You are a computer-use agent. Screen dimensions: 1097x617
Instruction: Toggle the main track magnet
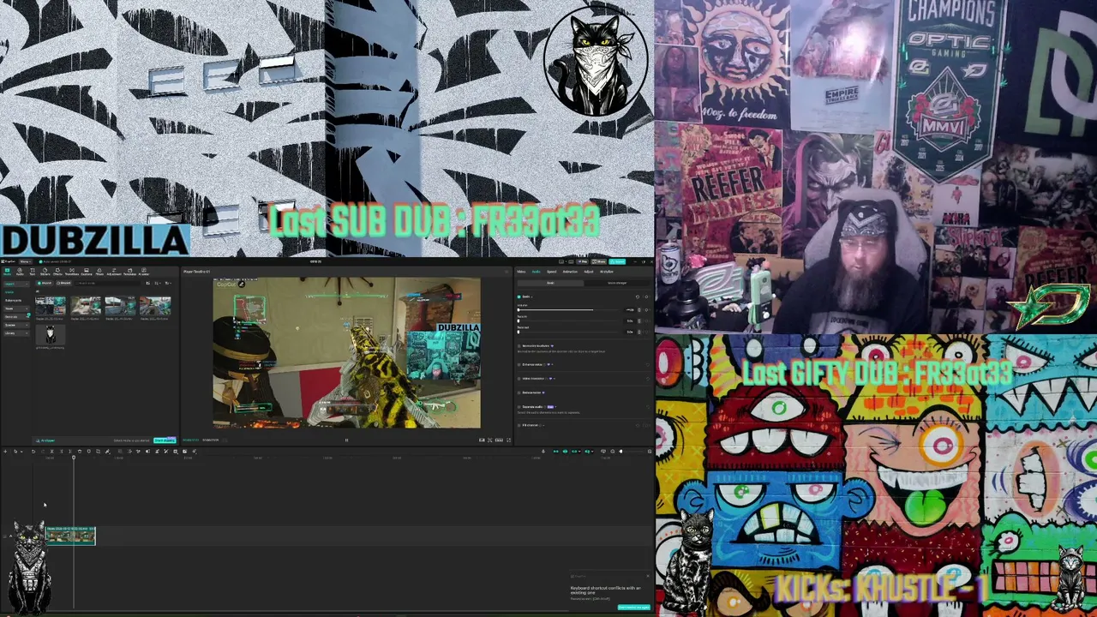(555, 452)
